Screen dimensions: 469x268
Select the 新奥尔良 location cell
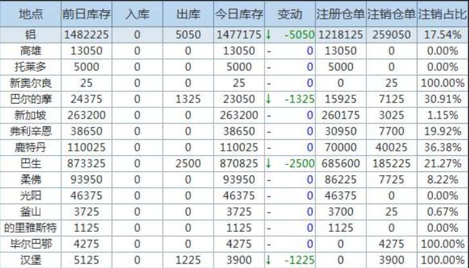tap(30, 83)
